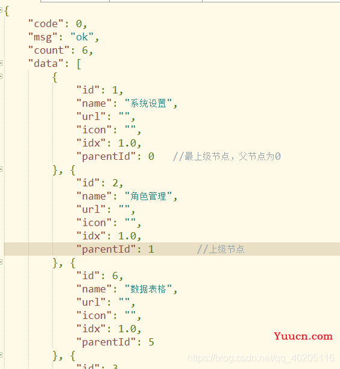
Task: Fold the object containing "id": 2
Action: click(x=1, y=169)
